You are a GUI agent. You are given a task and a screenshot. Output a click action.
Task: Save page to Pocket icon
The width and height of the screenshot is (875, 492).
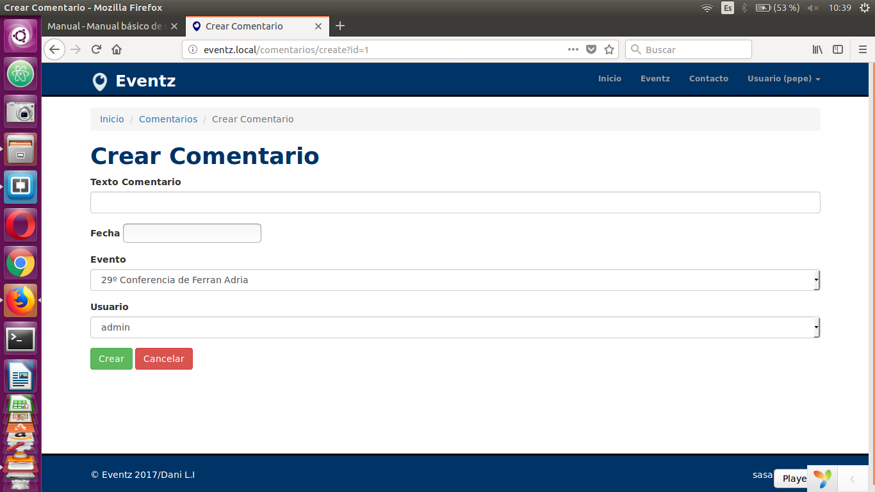(591, 49)
